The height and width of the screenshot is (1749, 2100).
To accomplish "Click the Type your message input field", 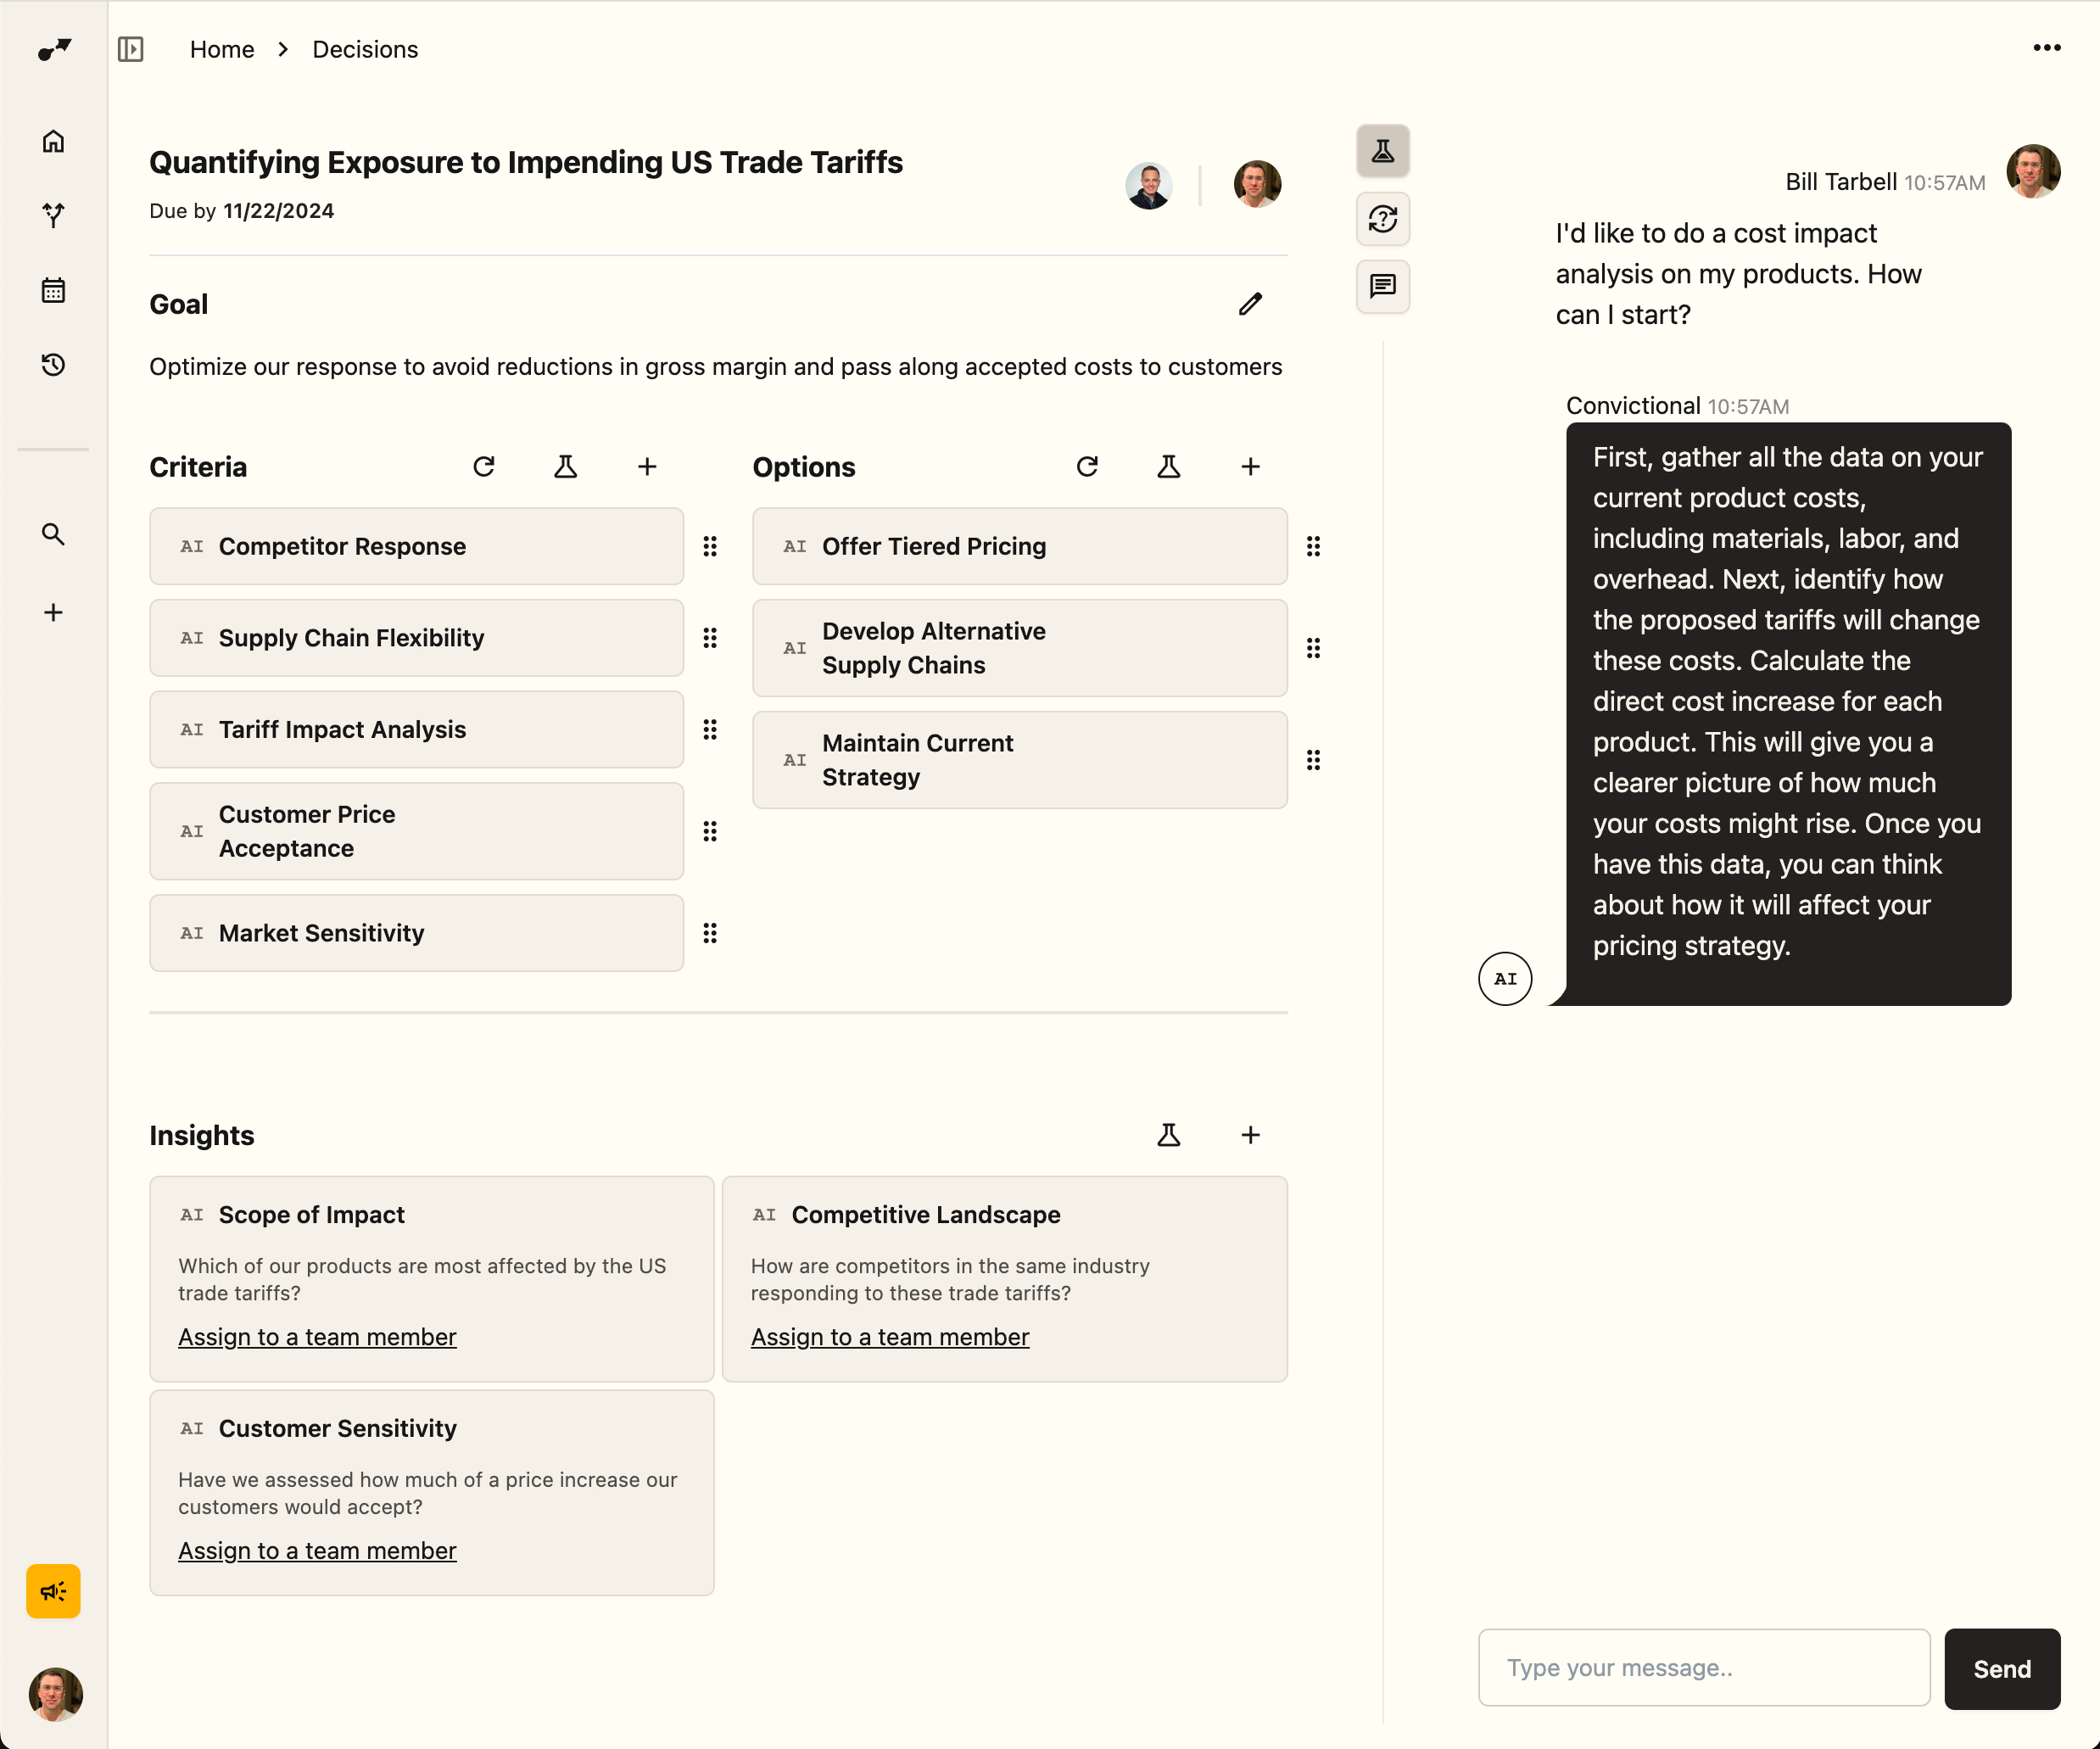I will click(x=1703, y=1668).
